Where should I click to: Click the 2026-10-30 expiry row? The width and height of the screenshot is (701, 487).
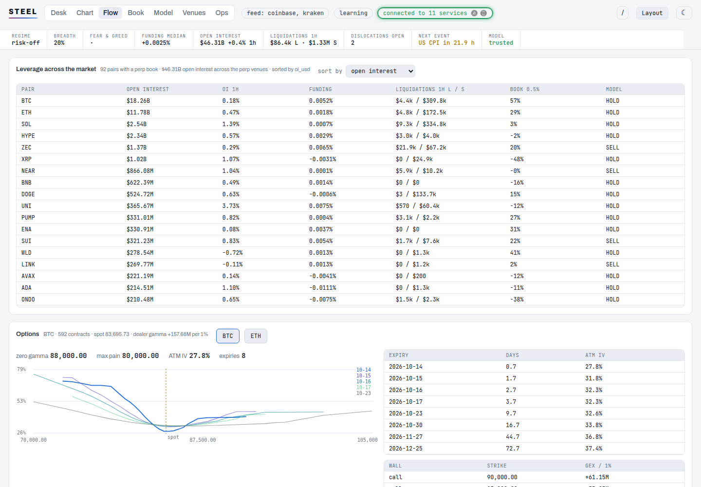click(534, 425)
